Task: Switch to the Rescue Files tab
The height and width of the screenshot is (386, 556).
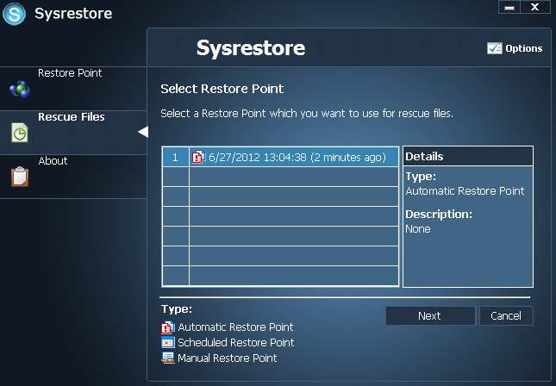Action: pyautogui.click(x=72, y=117)
